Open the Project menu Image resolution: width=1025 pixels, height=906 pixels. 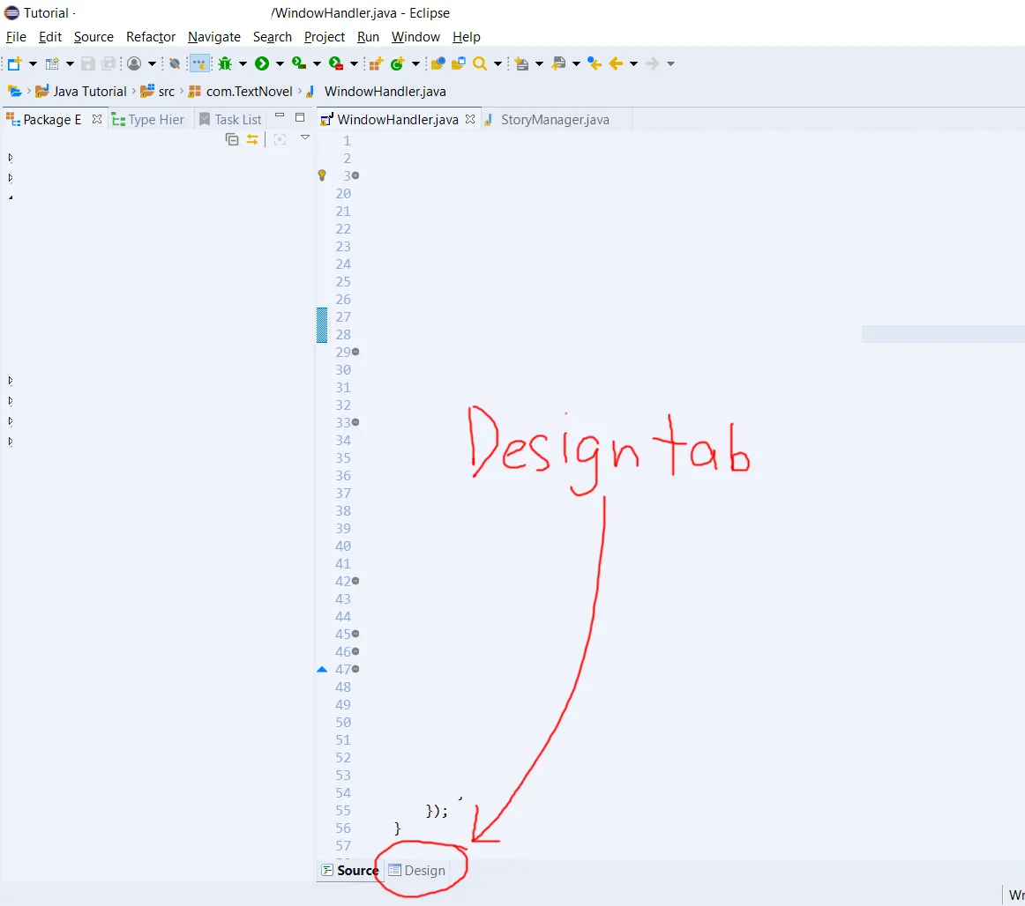(325, 37)
